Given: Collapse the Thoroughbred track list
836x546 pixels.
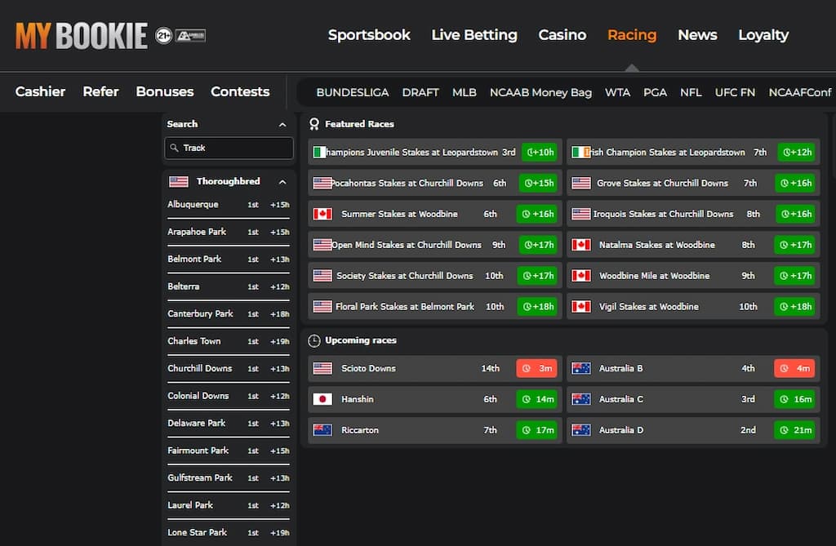Looking at the screenshot, I should (282, 182).
